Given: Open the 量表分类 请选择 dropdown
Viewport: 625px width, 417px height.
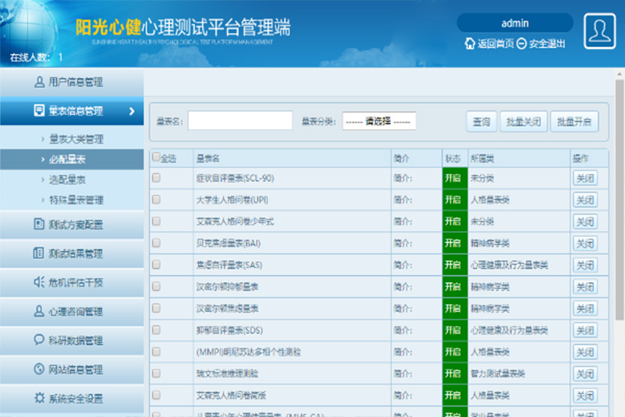Looking at the screenshot, I should pos(379,121).
